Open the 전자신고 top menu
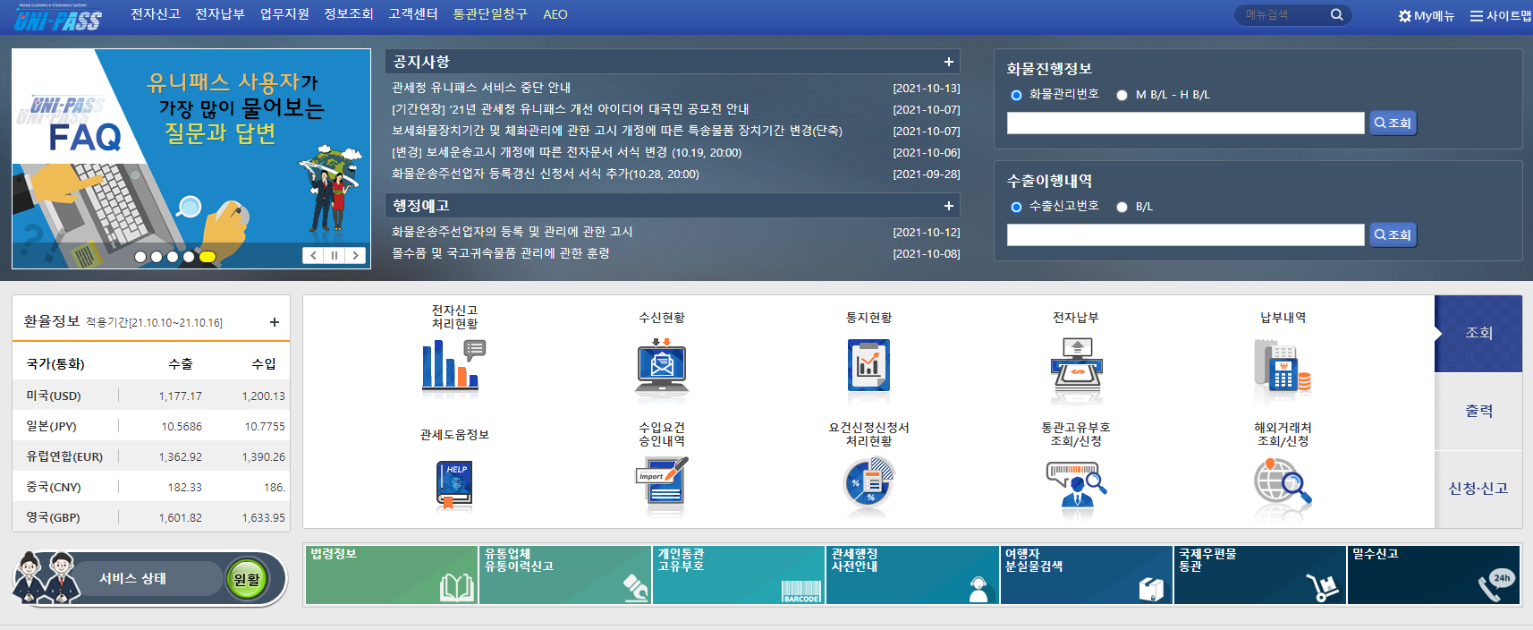This screenshot has width=1533, height=630. tap(156, 14)
